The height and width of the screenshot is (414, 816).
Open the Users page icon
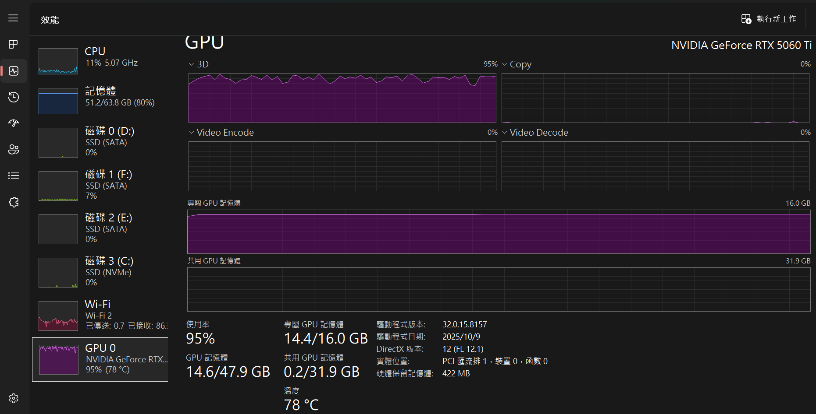tap(14, 149)
